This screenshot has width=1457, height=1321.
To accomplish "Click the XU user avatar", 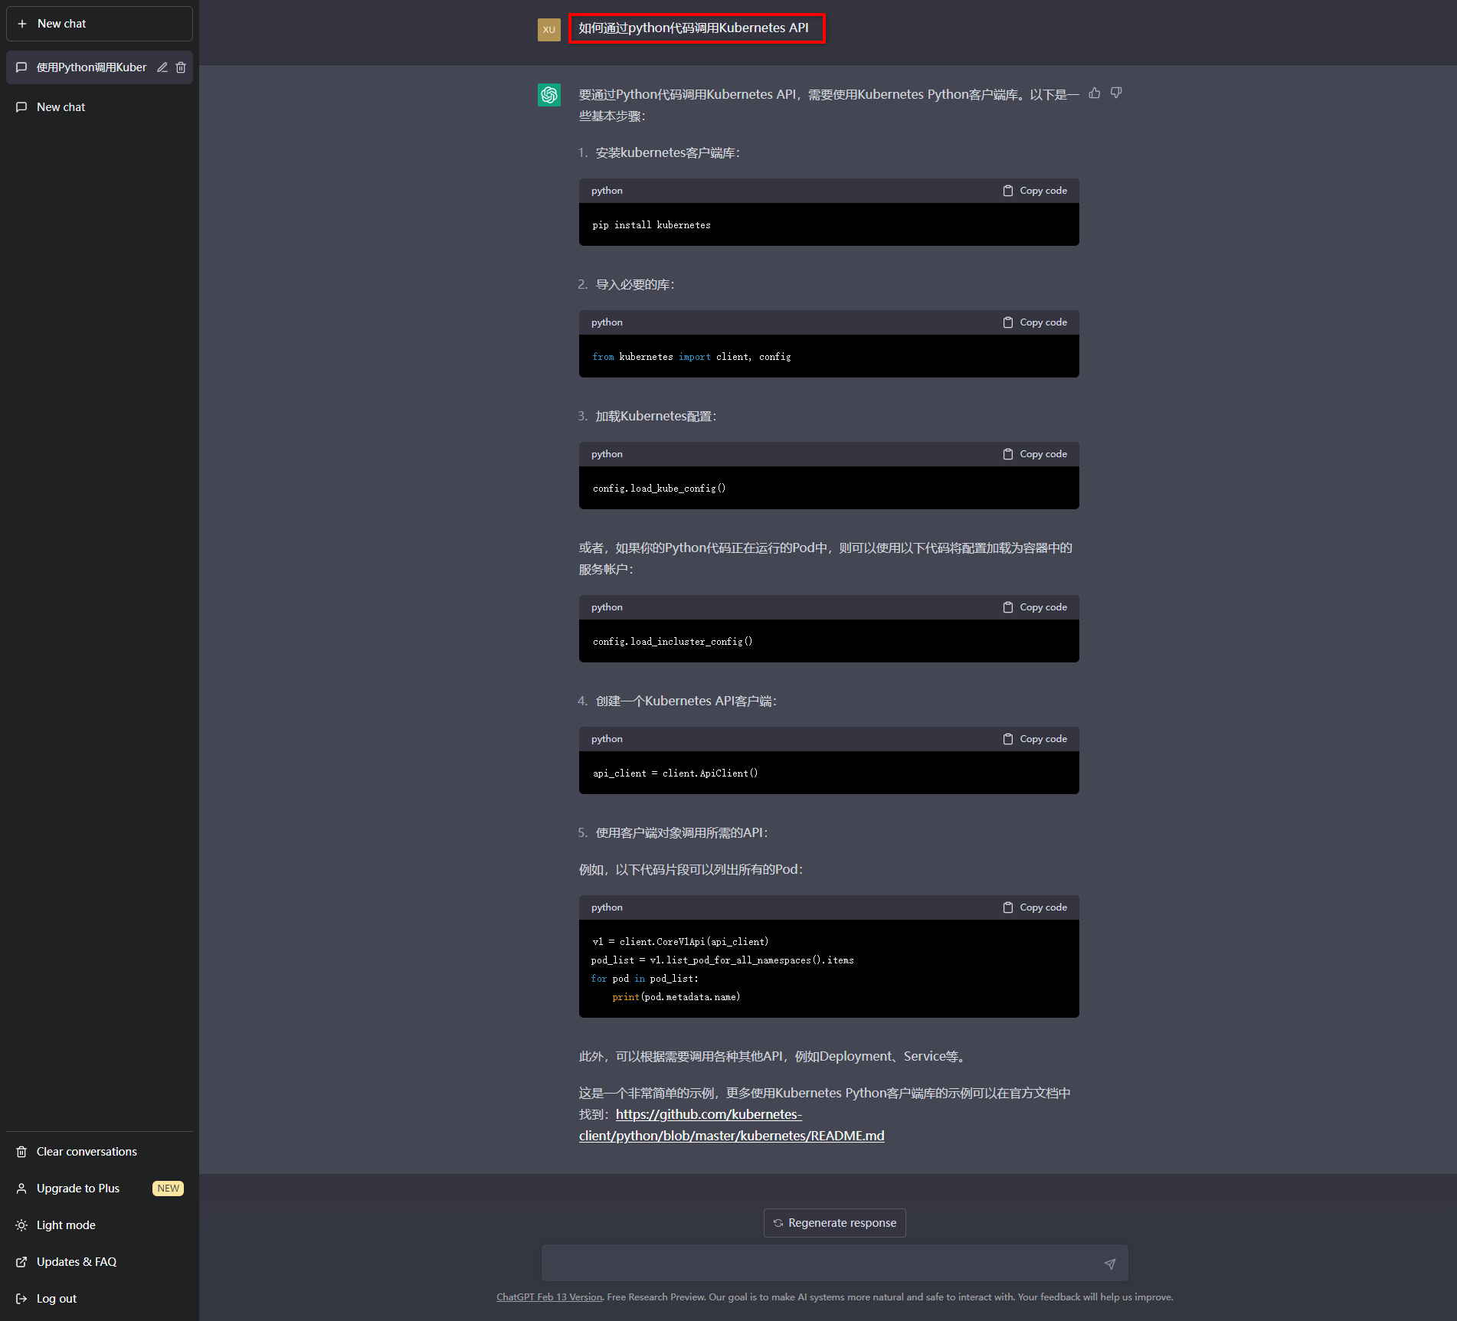I will (x=549, y=30).
